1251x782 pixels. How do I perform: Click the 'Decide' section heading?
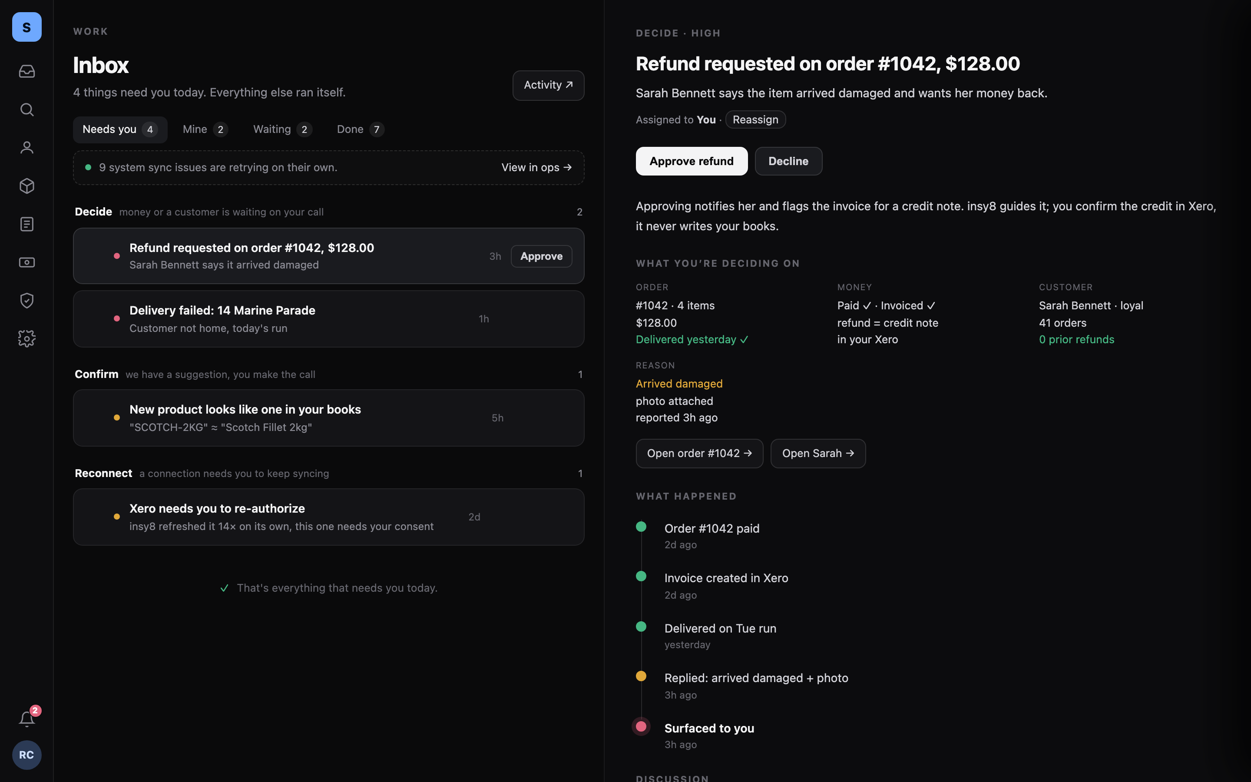coord(93,212)
